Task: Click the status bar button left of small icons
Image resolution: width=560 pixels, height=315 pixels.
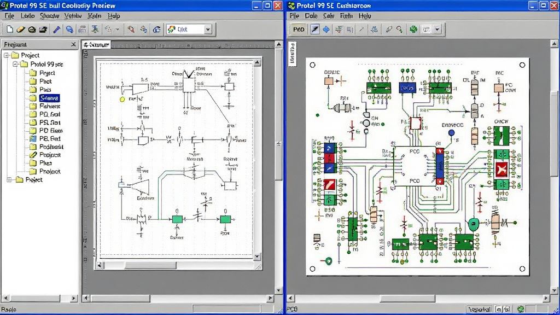Action: pyautogui.click(x=479, y=309)
